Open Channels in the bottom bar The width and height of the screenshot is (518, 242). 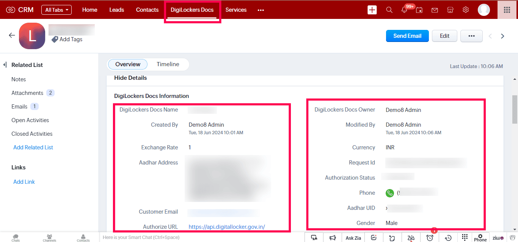point(49,237)
